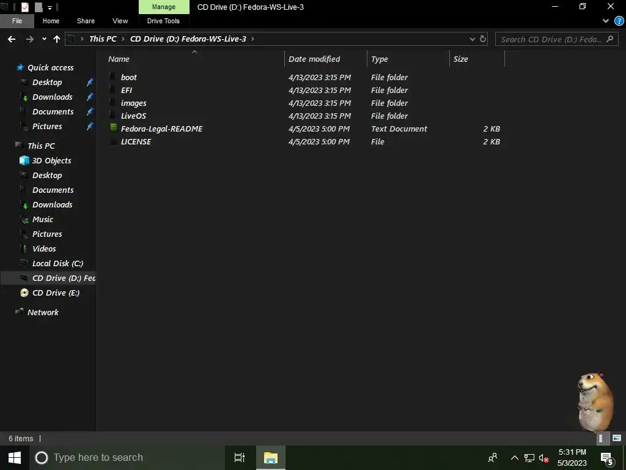Open Customize Quick Access Toolbar dropdown
Image resolution: width=626 pixels, height=470 pixels.
pyautogui.click(x=50, y=7)
